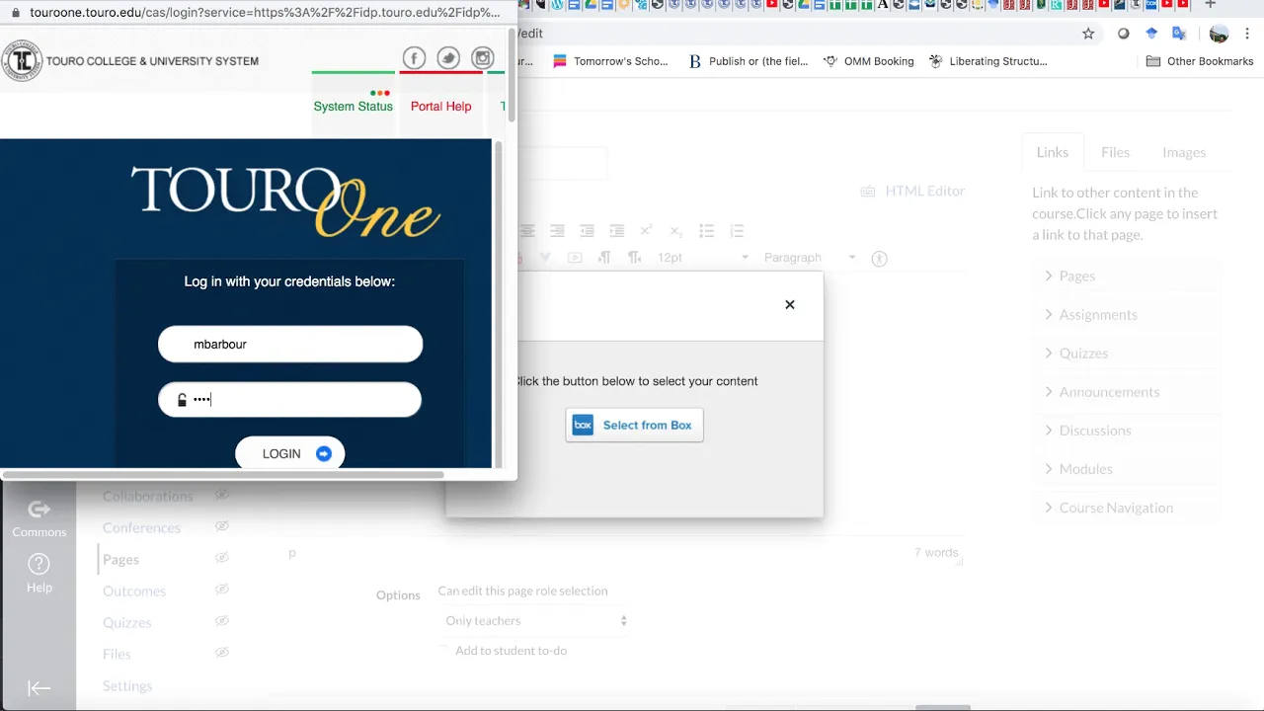Open Commons in Canvas global navigation
Image resolution: width=1264 pixels, height=711 pixels.
pyautogui.click(x=39, y=518)
